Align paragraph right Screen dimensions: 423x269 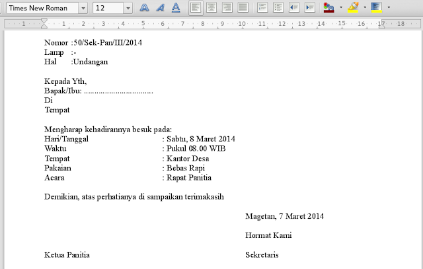click(227, 7)
